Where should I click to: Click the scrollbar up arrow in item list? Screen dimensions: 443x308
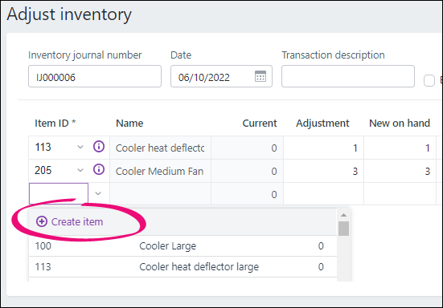[x=343, y=215]
